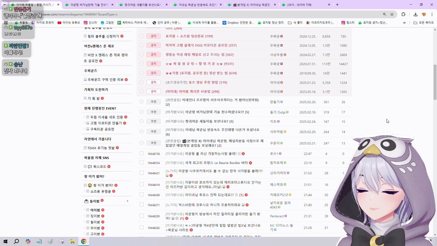The image size is (437, 246).
Task: Open the 기 획 왕 board link
Action: pyautogui.click(x=94, y=98)
